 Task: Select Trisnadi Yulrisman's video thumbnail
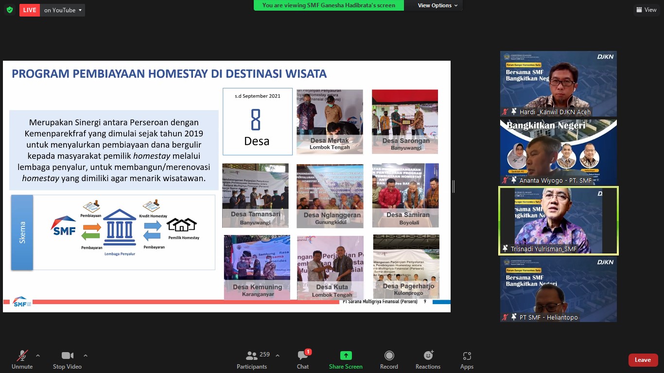click(x=559, y=220)
